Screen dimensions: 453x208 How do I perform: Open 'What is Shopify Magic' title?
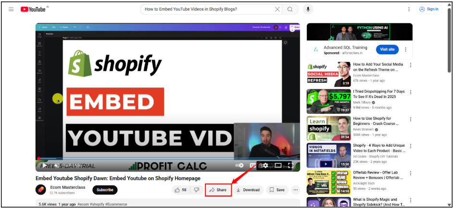point(378,202)
